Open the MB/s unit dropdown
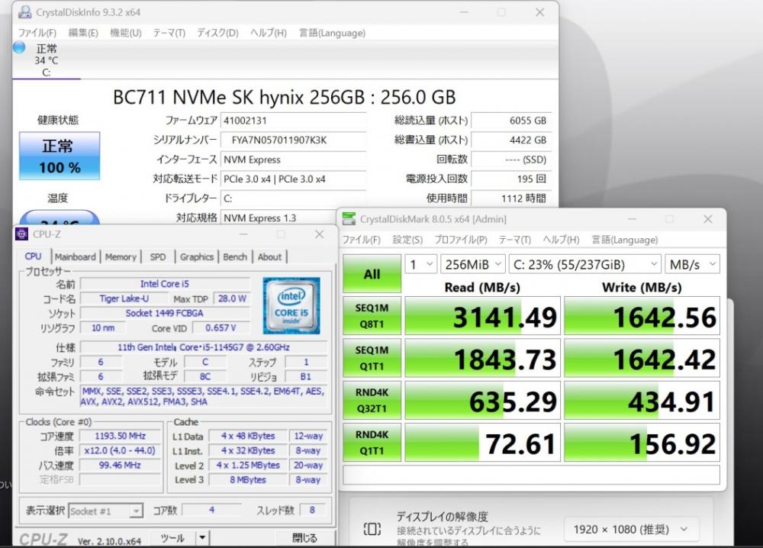 click(x=692, y=264)
